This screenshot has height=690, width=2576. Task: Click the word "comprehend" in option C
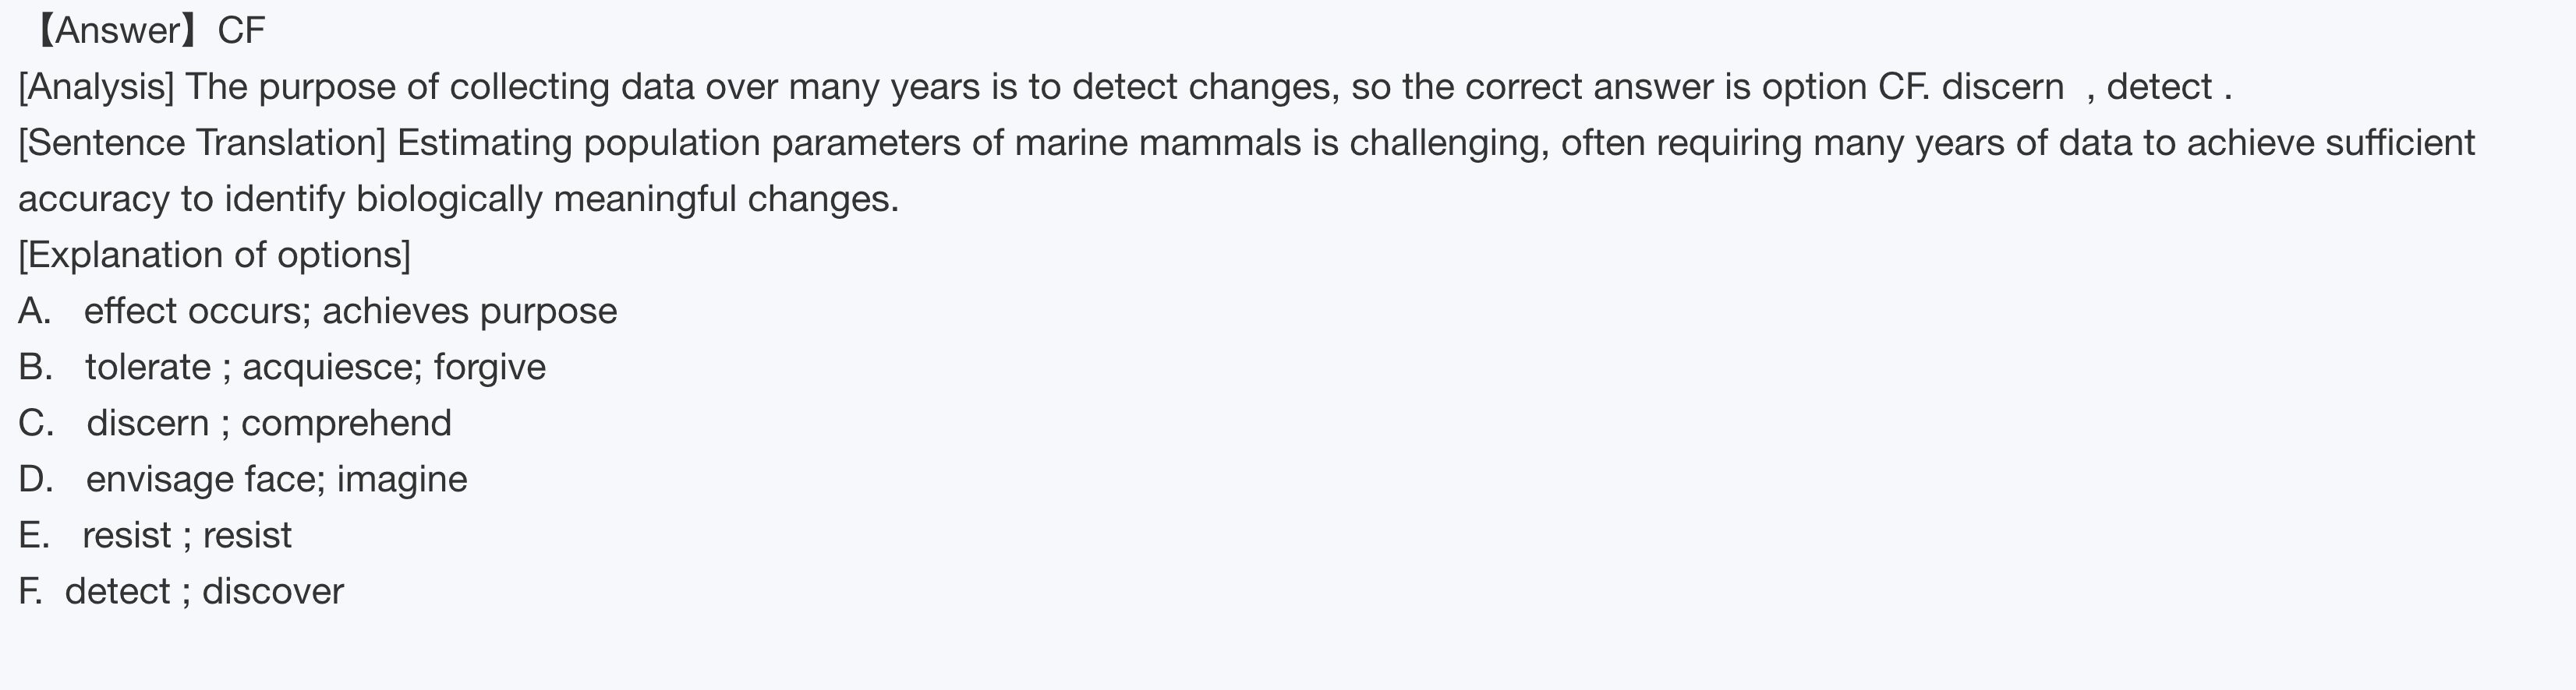(346, 422)
